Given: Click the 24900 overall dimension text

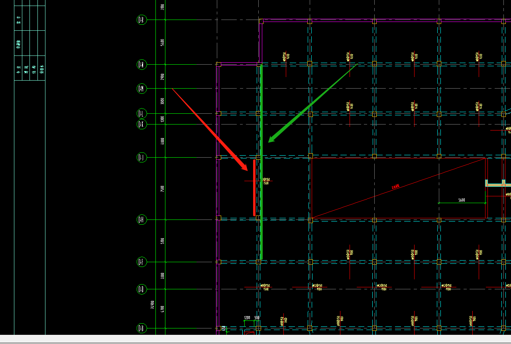Looking at the screenshot, I should tap(152, 305).
